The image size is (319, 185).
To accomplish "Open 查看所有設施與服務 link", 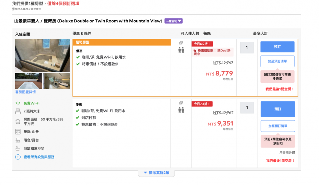I will tap(39, 157).
